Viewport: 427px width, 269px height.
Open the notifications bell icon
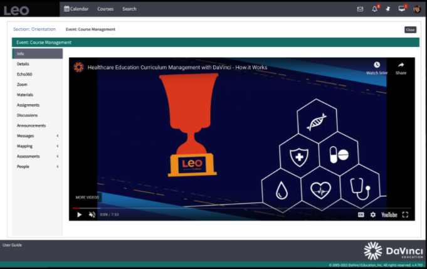click(x=375, y=9)
